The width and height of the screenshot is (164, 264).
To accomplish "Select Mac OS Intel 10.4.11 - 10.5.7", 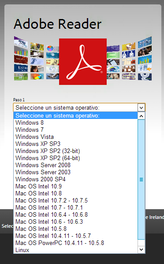I will pyautogui.click(x=75, y=236).
